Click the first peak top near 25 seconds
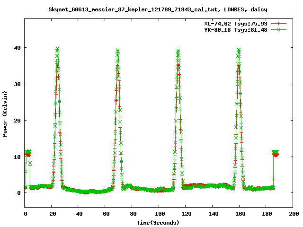 [x=57, y=49]
